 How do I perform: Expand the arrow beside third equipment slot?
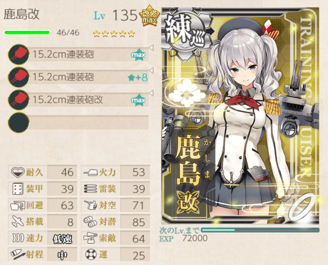click(x=152, y=93)
